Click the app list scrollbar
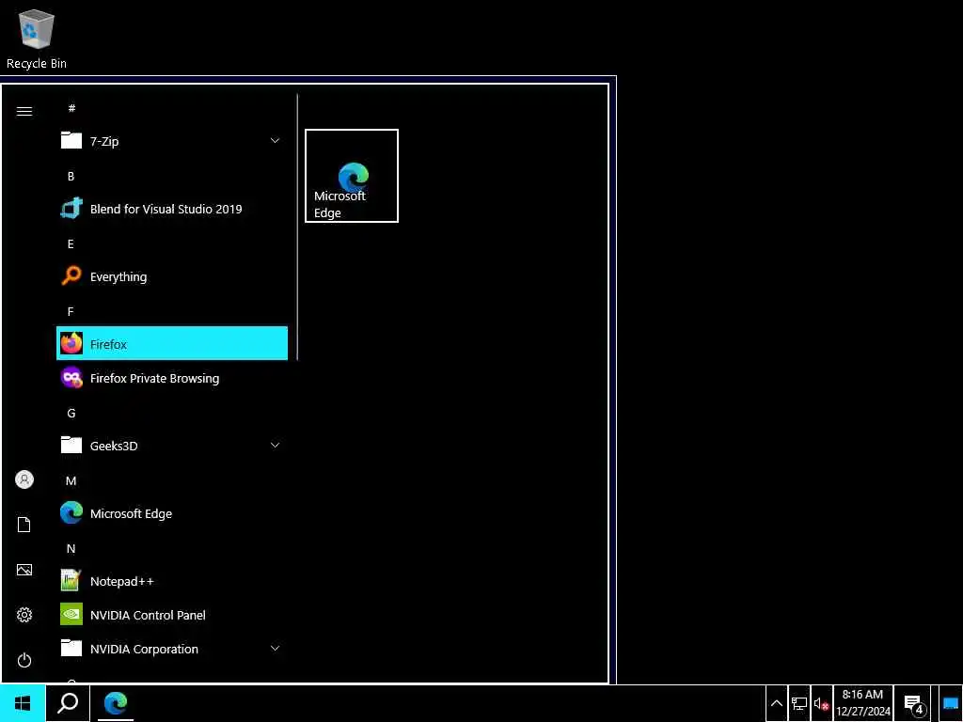This screenshot has height=722, width=963. click(297, 227)
